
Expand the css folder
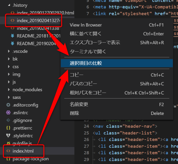coord(9,67)
